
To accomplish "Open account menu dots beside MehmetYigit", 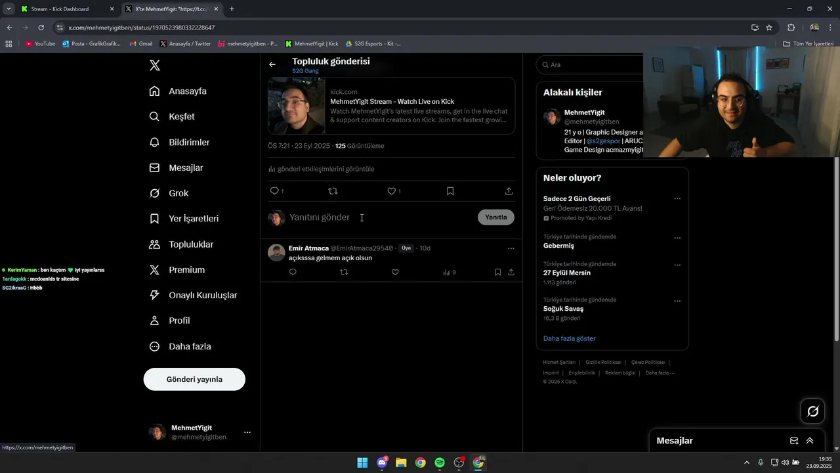I will pos(247,432).
